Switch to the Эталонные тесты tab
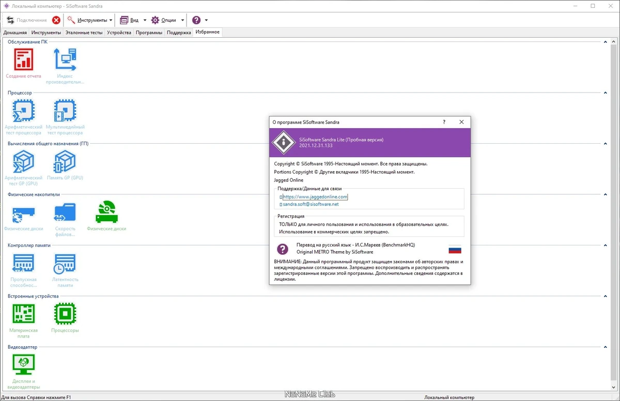 point(84,33)
